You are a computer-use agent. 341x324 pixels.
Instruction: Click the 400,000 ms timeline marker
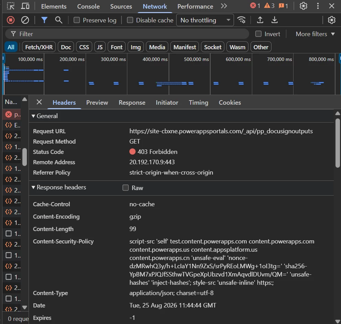[x=155, y=59]
